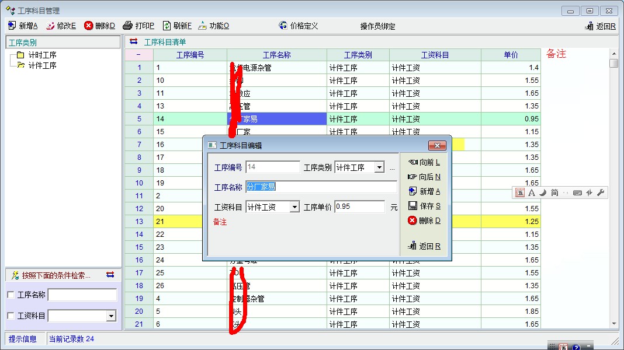Click the 工序单价 input field
624x350 pixels.
click(x=359, y=207)
